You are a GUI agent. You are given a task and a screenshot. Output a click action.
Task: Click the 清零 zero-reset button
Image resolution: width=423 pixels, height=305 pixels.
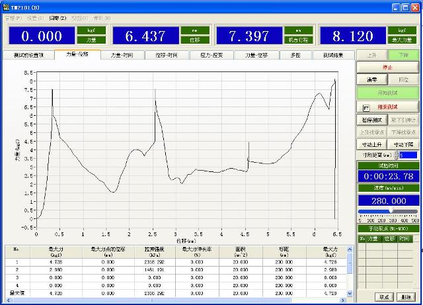[372, 79]
